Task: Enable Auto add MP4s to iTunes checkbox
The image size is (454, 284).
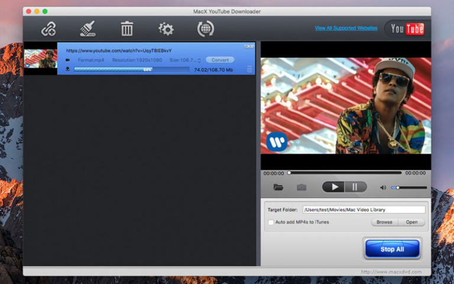Action: click(x=271, y=222)
